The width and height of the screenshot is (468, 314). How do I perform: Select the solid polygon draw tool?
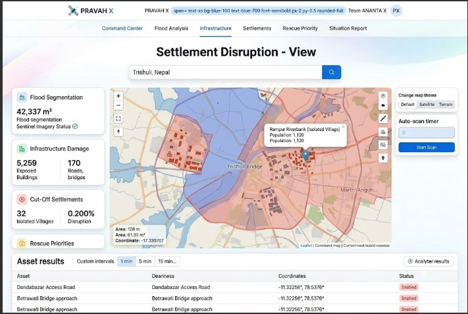pyautogui.click(x=383, y=105)
